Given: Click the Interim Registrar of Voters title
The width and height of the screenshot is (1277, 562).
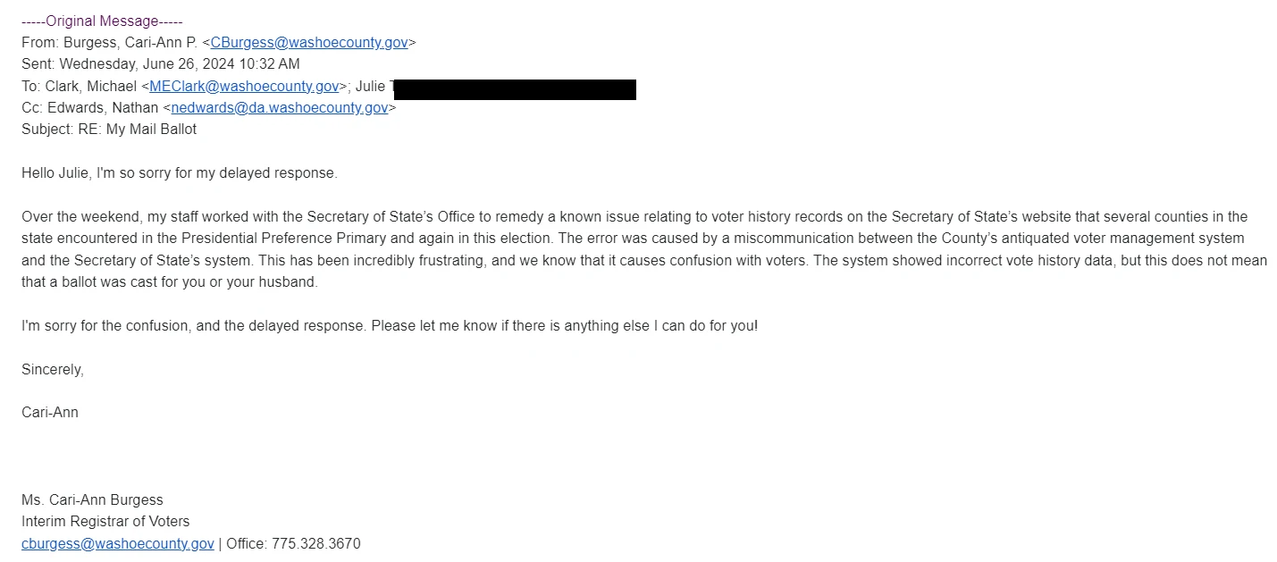Looking at the screenshot, I should (105, 521).
